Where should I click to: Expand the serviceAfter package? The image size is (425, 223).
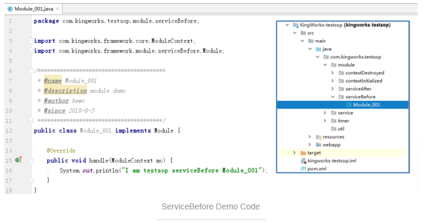[333, 88]
